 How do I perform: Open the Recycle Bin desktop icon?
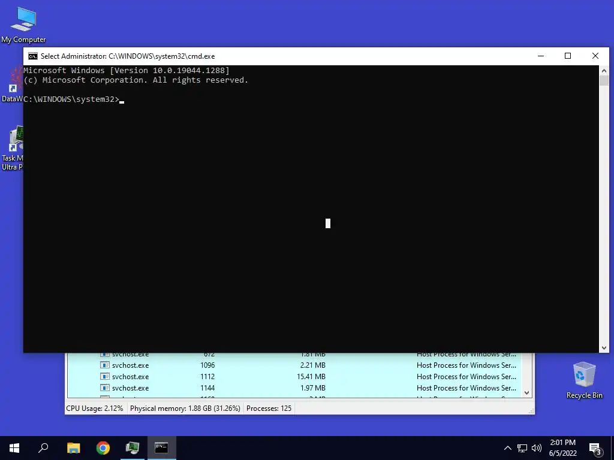[584, 380]
